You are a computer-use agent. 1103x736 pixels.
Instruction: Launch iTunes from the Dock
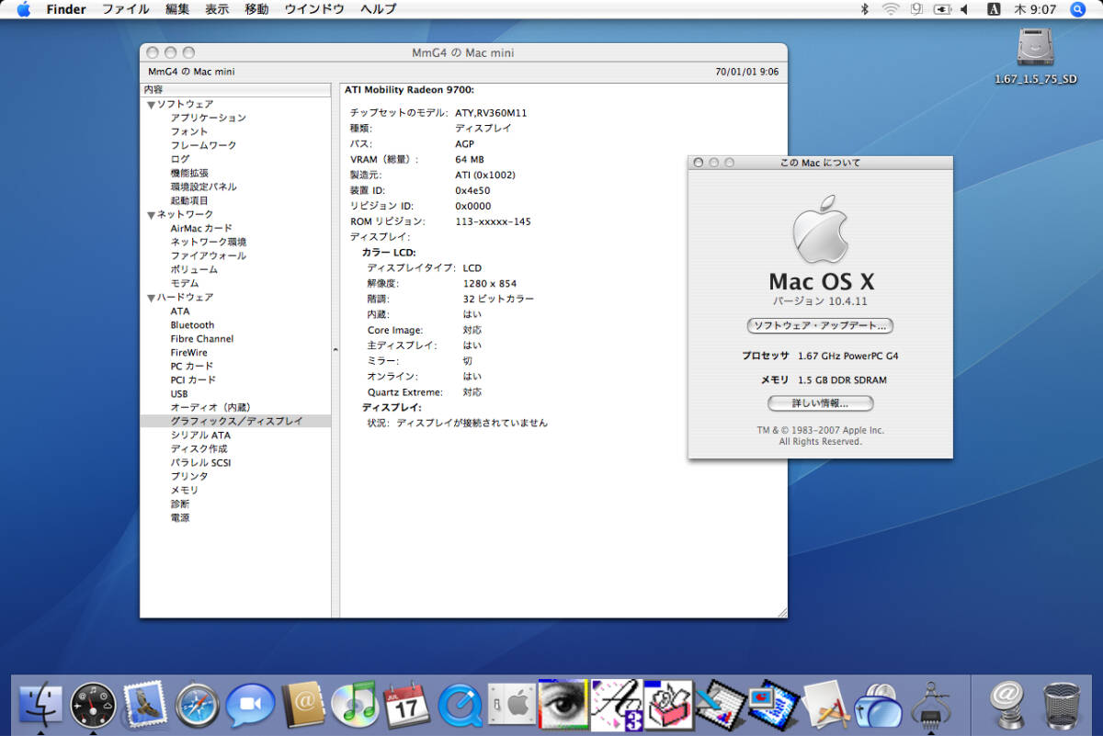[x=355, y=705]
